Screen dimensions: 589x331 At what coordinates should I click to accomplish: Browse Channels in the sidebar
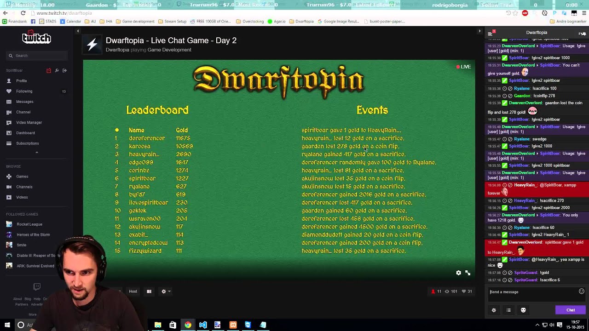pos(24,187)
